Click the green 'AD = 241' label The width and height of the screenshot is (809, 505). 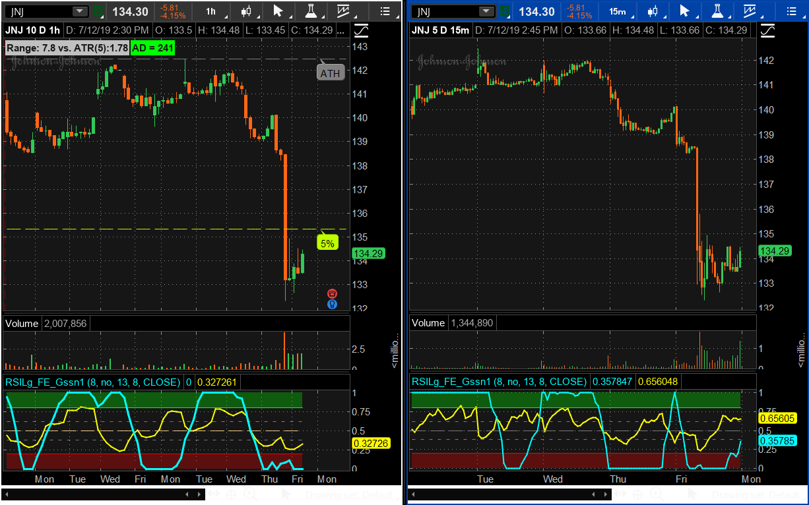pos(152,47)
